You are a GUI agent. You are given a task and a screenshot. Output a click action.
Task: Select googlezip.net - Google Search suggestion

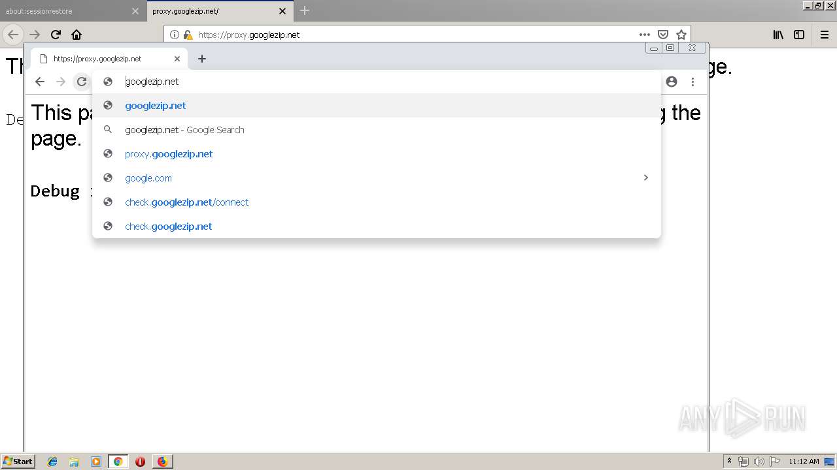[377, 130]
